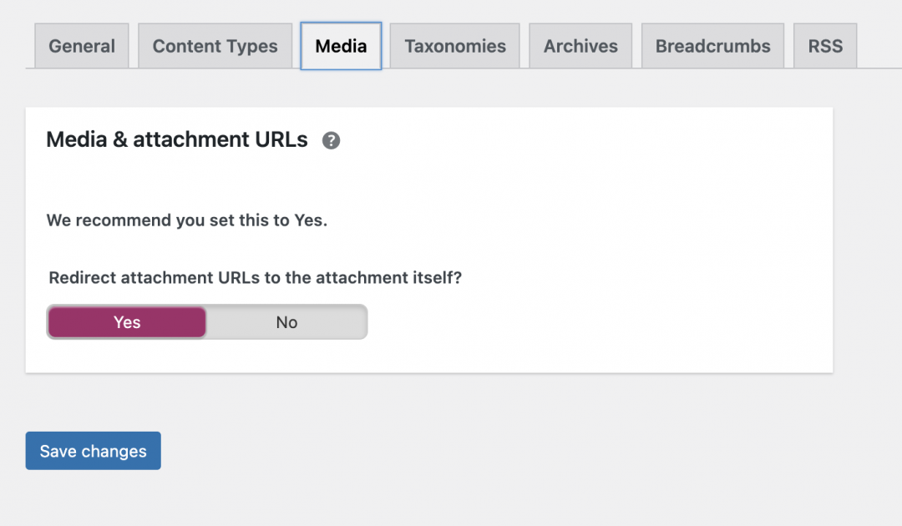The height and width of the screenshot is (526, 902).
Task: Click the Save changes button
Action: (93, 451)
